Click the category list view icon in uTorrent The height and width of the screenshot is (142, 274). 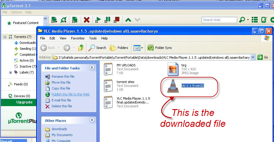pyautogui.click(x=255, y=20)
